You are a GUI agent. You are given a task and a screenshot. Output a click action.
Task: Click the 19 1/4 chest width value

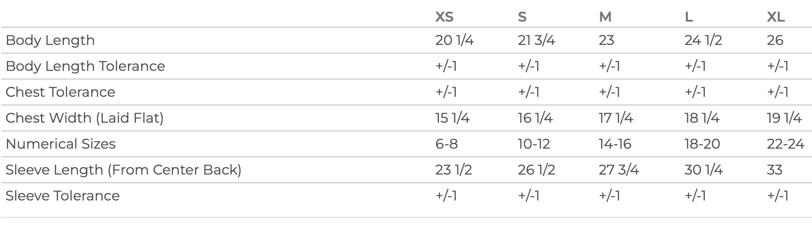784,118
